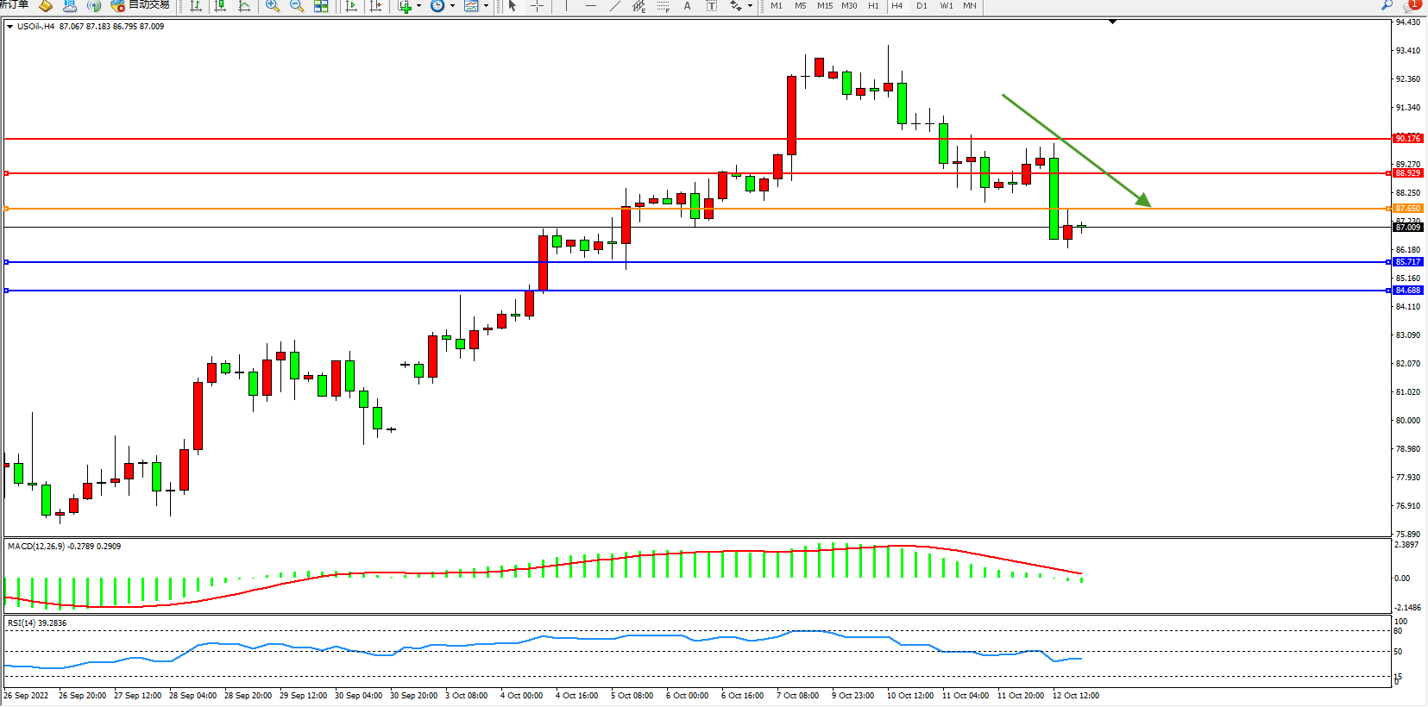Open the periodicity clock dropdown arrow
The image size is (1428, 707).
(452, 6)
